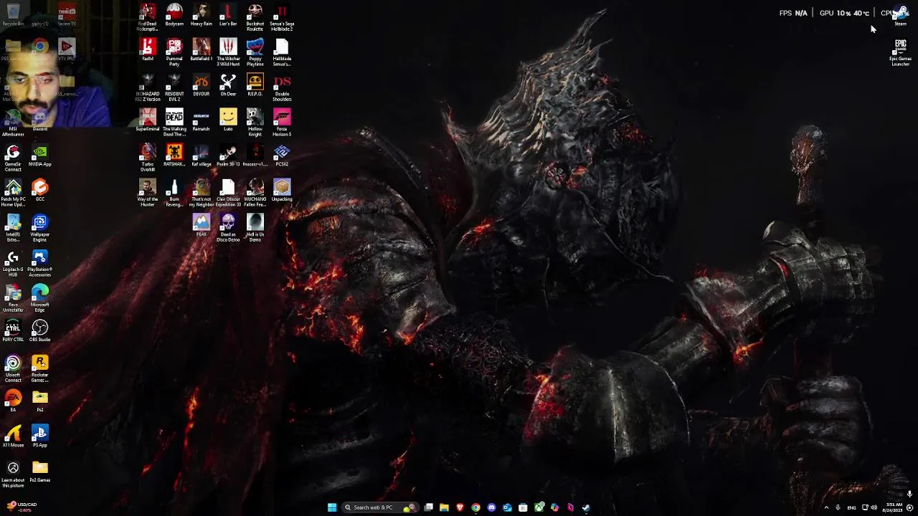Click the X11 Mouse shortcut
Screen dimensions: 918x516
coord(13,436)
